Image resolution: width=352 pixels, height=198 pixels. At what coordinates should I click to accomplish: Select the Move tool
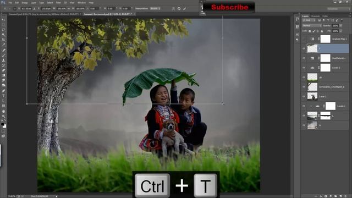3,20
